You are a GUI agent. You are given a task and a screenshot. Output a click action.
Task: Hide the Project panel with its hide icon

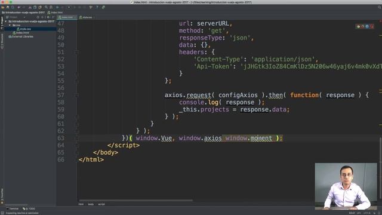[53, 17]
